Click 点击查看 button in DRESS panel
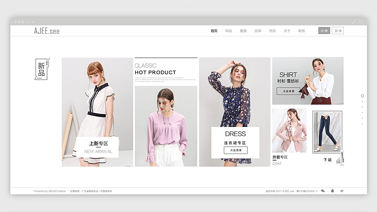 [236, 150]
